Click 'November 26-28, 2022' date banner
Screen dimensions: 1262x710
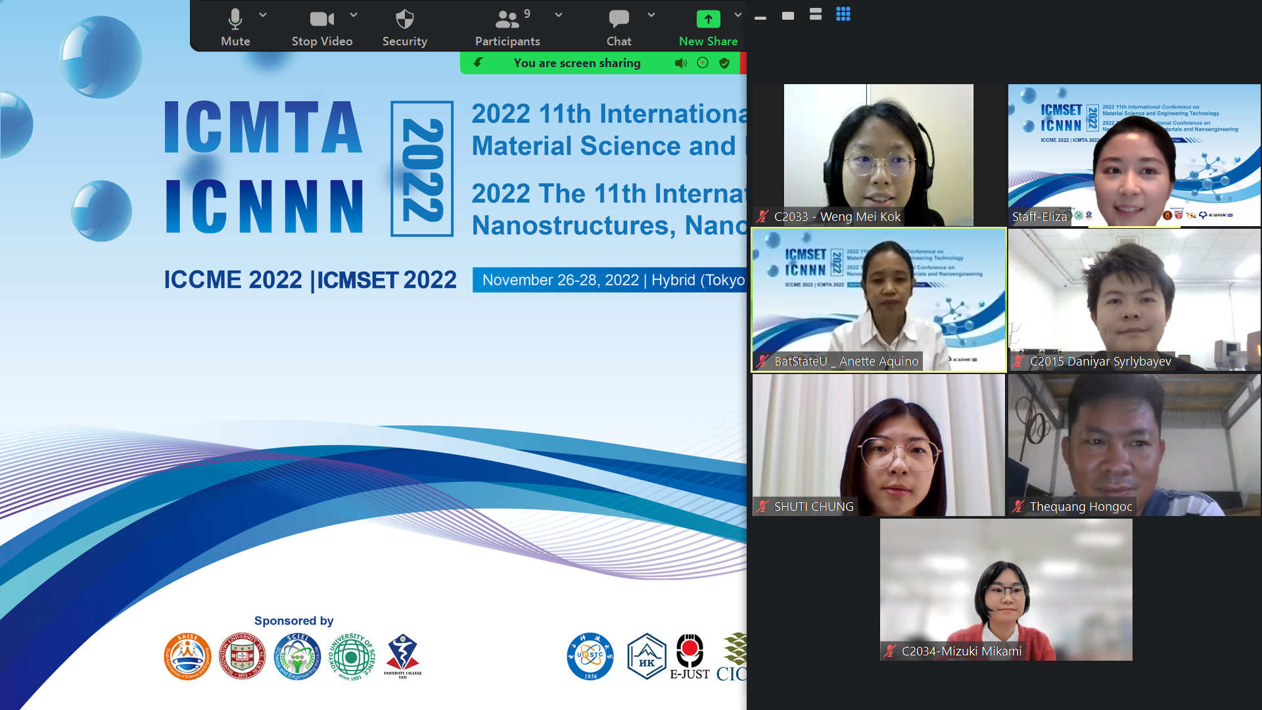[609, 280]
